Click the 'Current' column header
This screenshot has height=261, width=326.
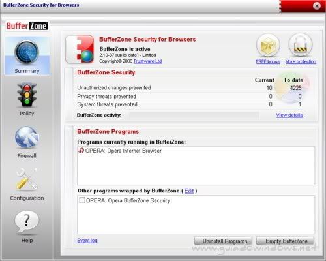pyautogui.click(x=264, y=80)
